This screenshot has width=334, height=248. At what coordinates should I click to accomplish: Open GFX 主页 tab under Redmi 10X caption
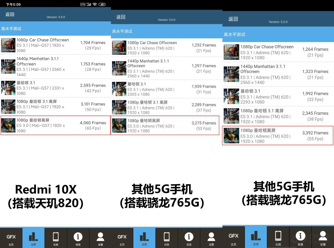click(11, 238)
